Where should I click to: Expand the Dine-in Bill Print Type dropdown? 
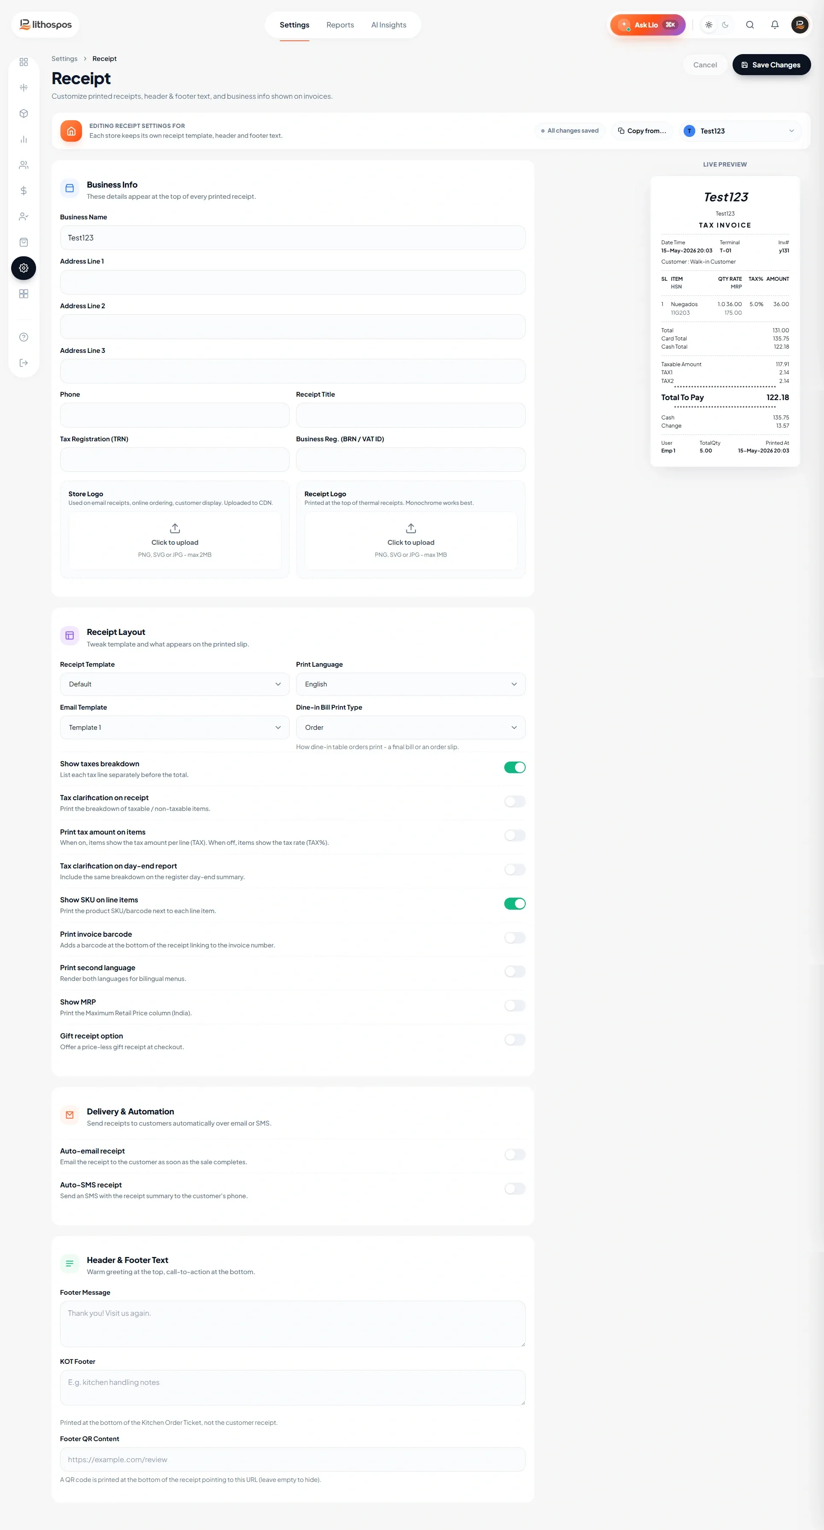click(411, 728)
